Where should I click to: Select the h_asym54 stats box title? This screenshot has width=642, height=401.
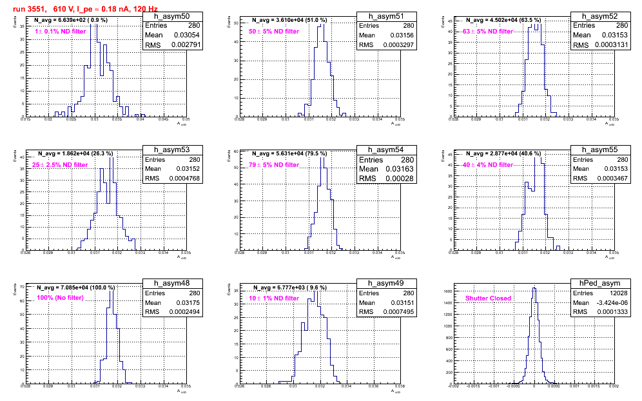pos(386,150)
